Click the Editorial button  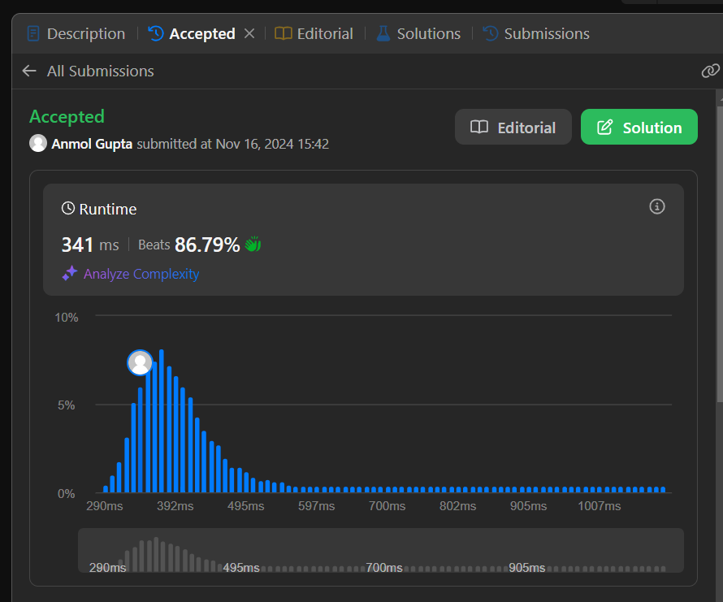(513, 127)
